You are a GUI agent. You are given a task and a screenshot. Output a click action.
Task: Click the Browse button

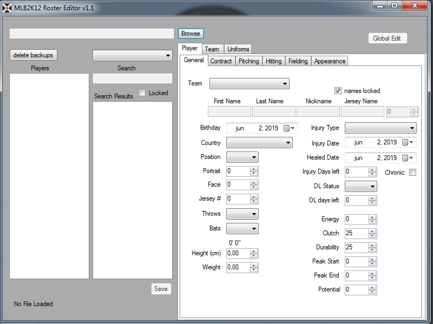[x=191, y=34]
